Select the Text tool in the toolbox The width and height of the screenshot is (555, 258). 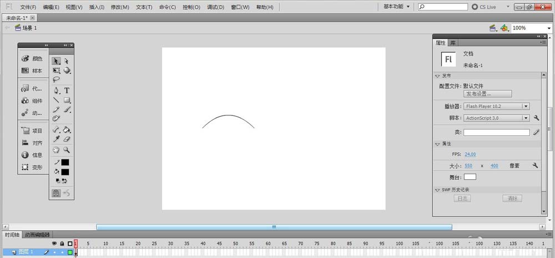[67, 90]
